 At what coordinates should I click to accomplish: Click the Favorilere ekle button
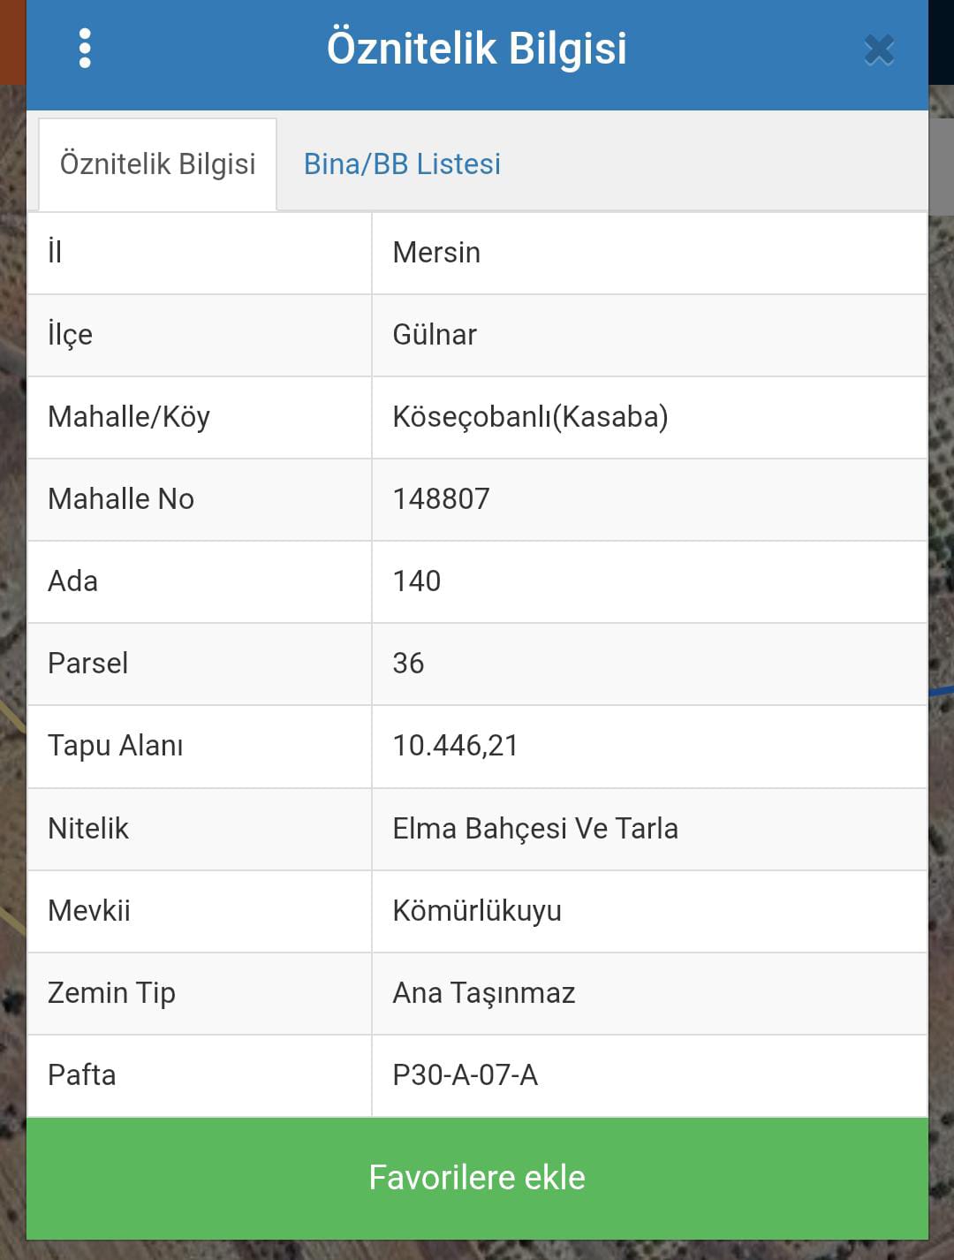click(477, 1178)
